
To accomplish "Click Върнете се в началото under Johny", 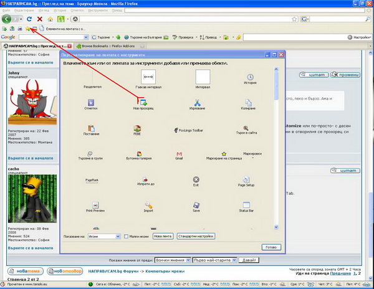I will click(x=31, y=158).
